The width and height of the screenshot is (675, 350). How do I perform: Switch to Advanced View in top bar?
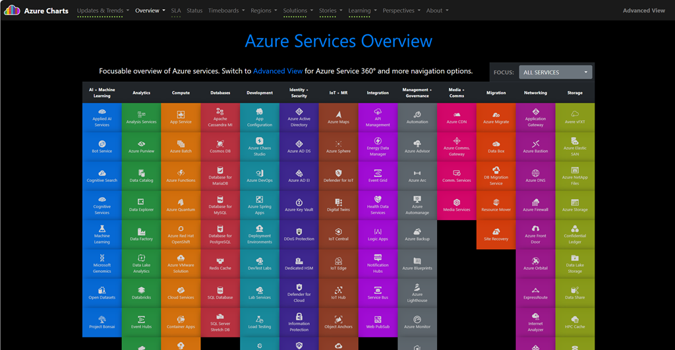point(644,11)
